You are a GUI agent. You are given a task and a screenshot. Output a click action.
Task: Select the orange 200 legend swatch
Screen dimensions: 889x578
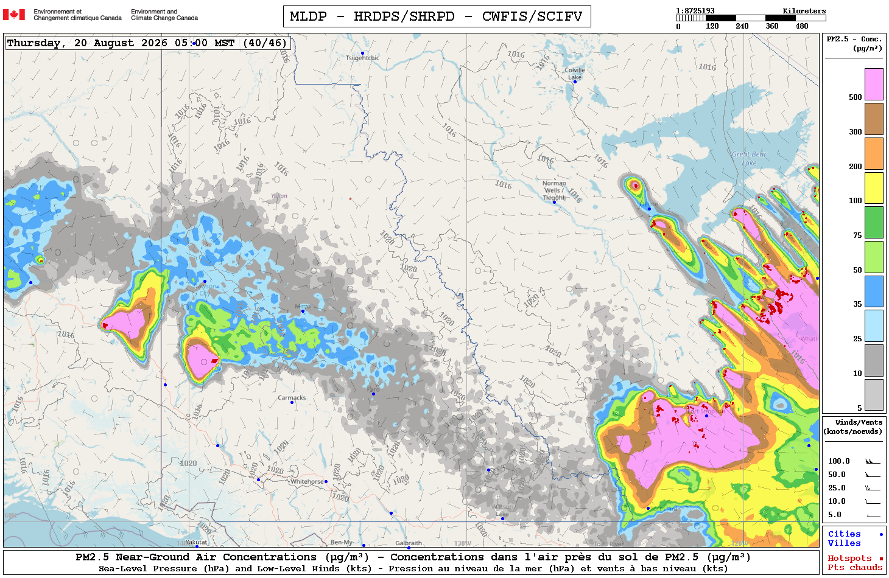coord(874,153)
